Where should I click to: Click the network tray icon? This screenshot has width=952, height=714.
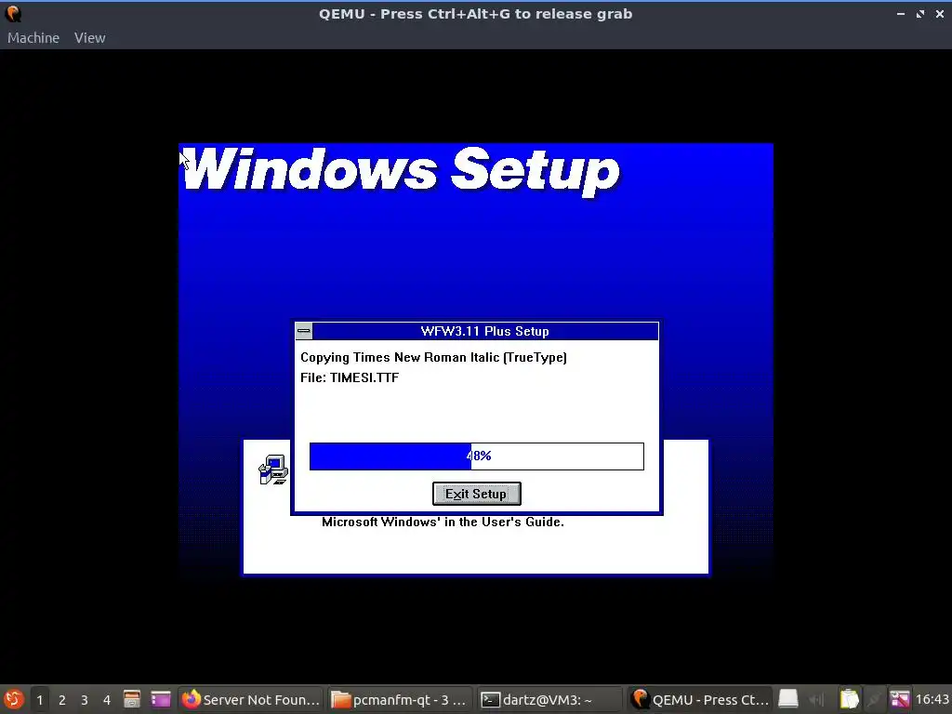click(874, 699)
